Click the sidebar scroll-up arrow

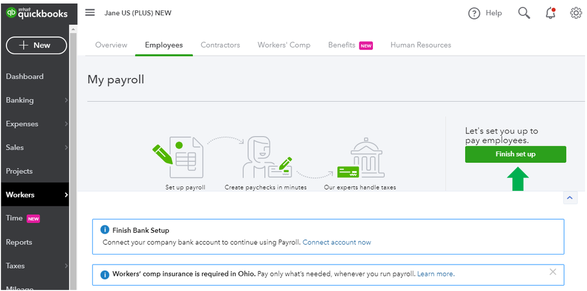pyautogui.click(x=73, y=28)
